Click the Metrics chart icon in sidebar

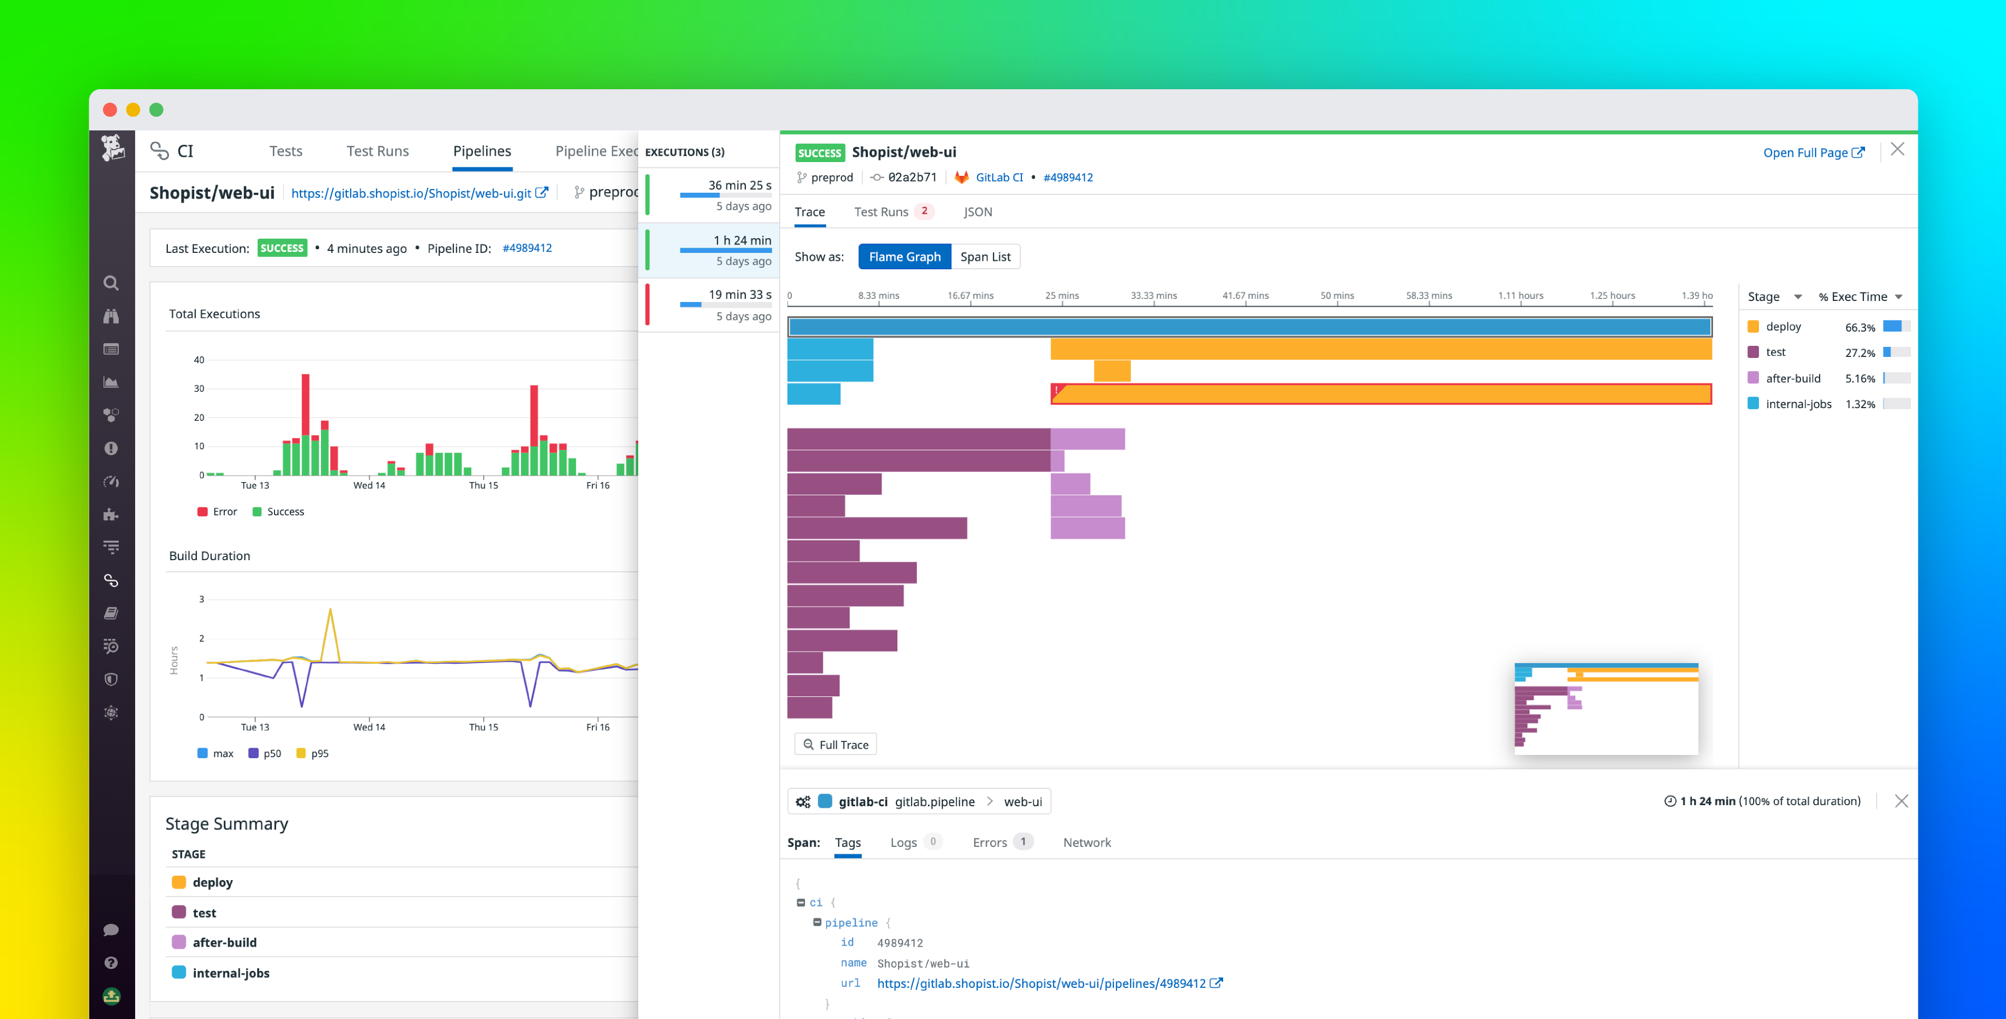pyautogui.click(x=111, y=382)
